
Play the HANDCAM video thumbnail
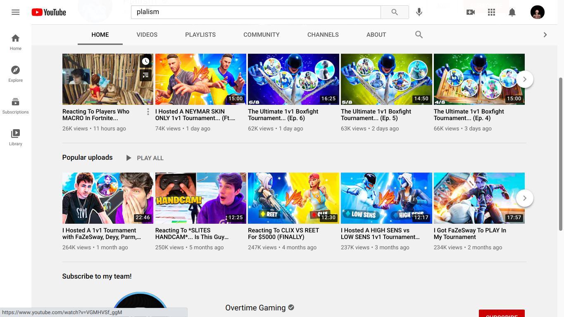201,198
